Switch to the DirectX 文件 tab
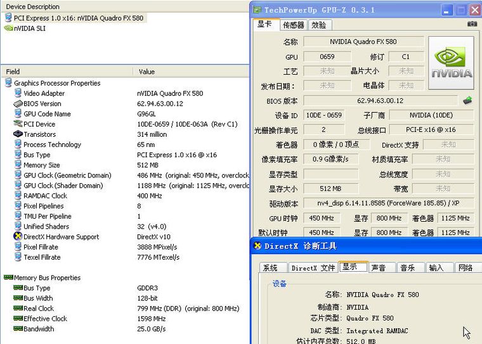This screenshot has width=482, height=344. 313,268
